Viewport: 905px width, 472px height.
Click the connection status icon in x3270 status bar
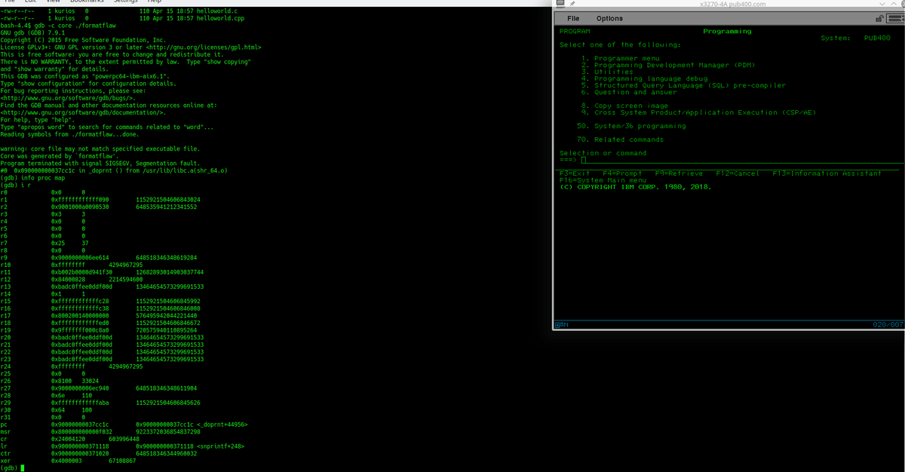tap(557, 324)
